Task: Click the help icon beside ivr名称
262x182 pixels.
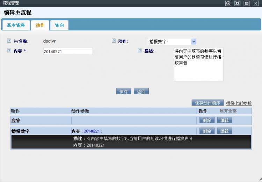Action: tap(9, 41)
